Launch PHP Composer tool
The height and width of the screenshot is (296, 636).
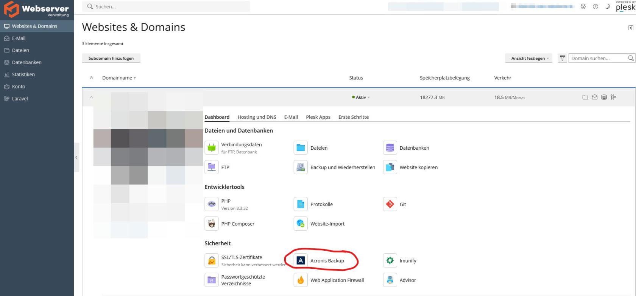point(212,223)
